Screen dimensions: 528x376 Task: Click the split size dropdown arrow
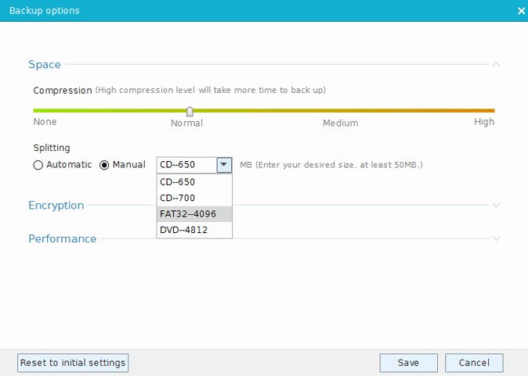click(224, 165)
